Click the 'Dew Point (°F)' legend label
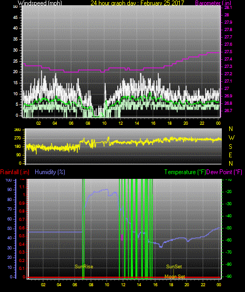The width and height of the screenshot is (245, 292). pos(224,172)
